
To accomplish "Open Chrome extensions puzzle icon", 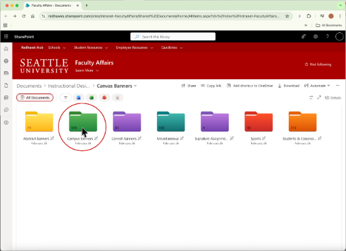I will click(308, 16).
